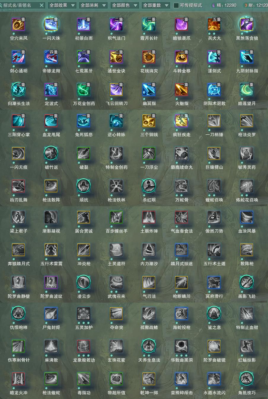Click the 七荒黑牙 skill icon

(84, 57)
